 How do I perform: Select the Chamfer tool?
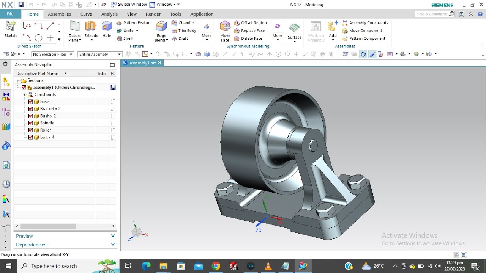pos(183,23)
